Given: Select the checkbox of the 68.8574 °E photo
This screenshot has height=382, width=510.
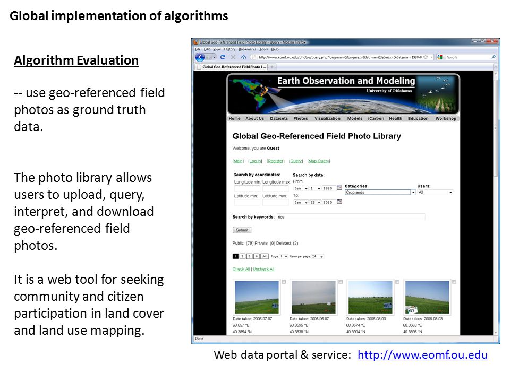Looking at the screenshot, I should [397, 282].
